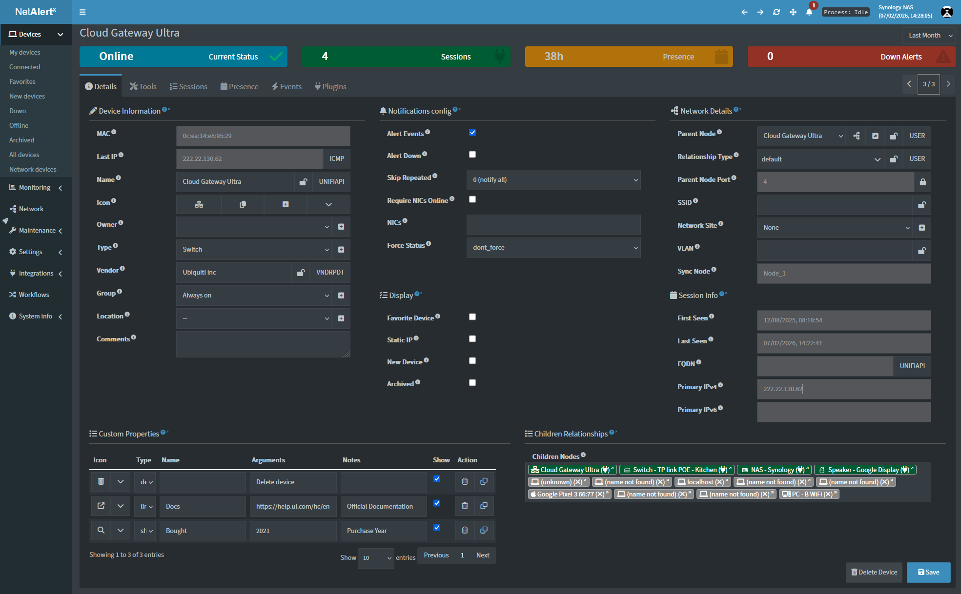Open the Plugins tab
Screen dimensions: 961x594
[330, 87]
